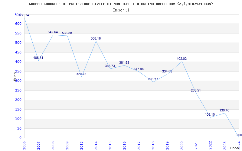Click the 2022 x-axis year label

210,146
